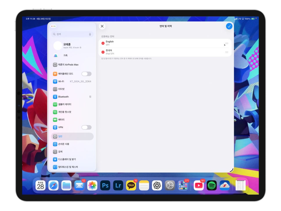Viewport: 281px width, 211px height.
Task: Open Bluetooth settings in the sidebar
Action: pos(72,97)
